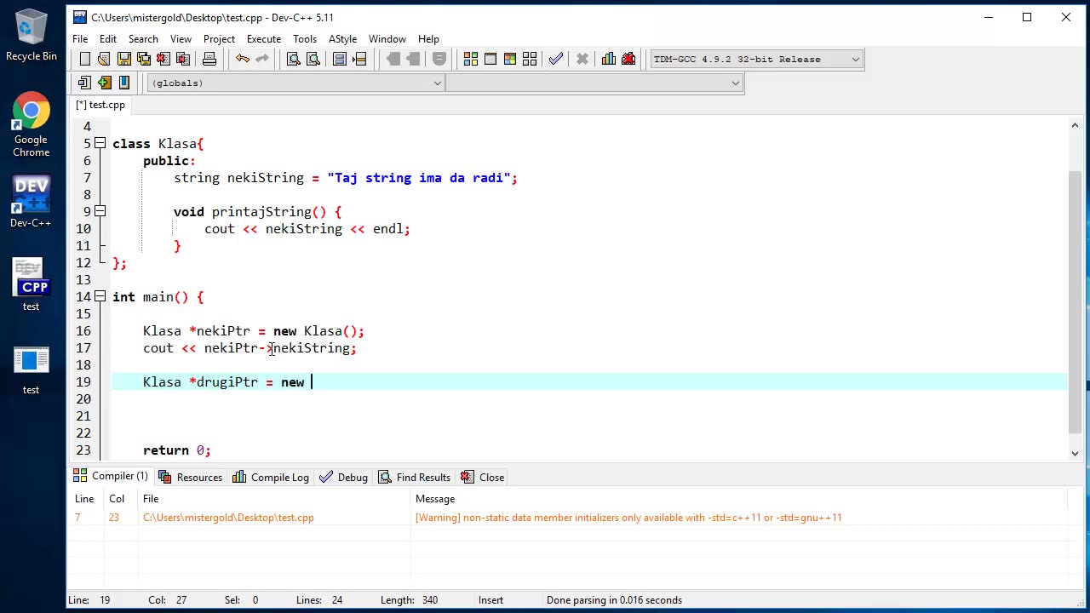Collapse the main function fold marker
1090x613 pixels.
(100, 297)
